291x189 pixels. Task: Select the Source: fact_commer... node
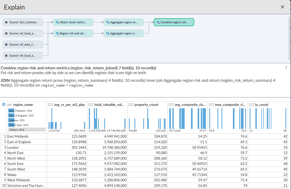23,22
